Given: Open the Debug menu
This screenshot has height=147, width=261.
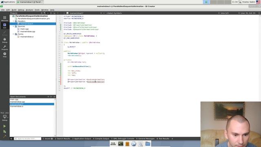Looking at the screenshot, I should tap(21, 10).
